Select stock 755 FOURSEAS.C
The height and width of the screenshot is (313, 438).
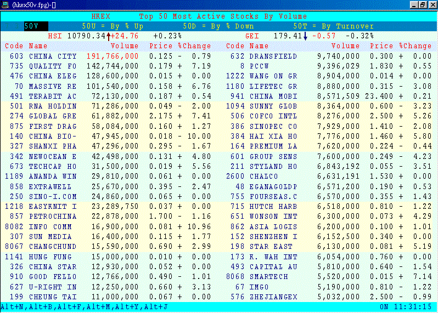tap(329, 197)
